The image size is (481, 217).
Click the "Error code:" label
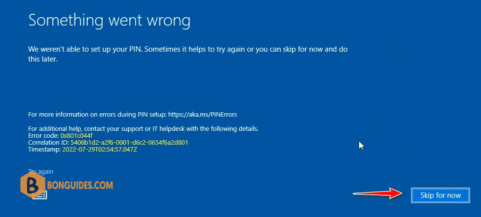pyautogui.click(x=43, y=136)
